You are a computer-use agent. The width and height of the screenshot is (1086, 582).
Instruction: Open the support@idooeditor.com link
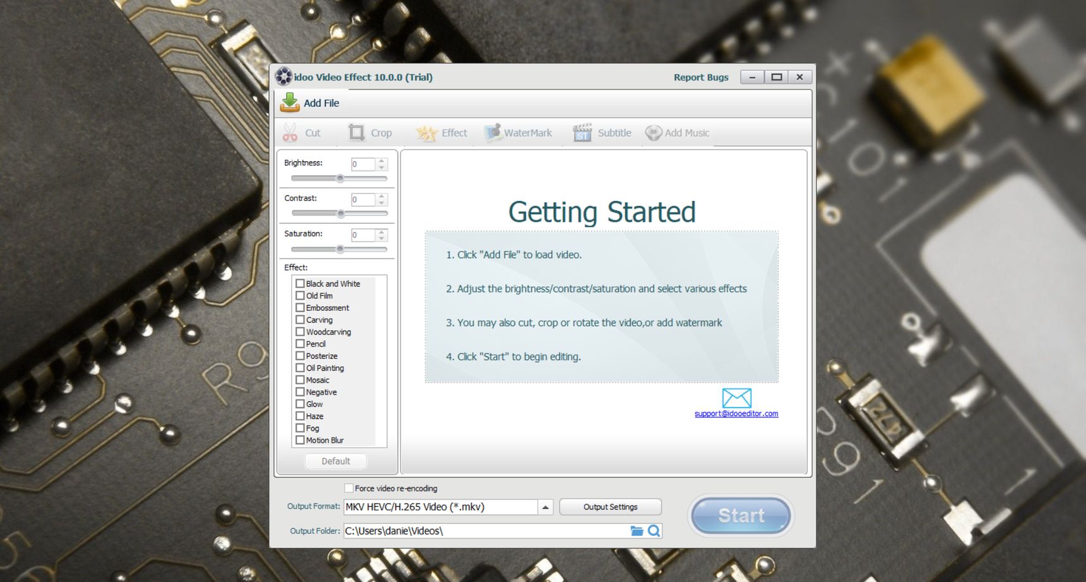(x=736, y=414)
